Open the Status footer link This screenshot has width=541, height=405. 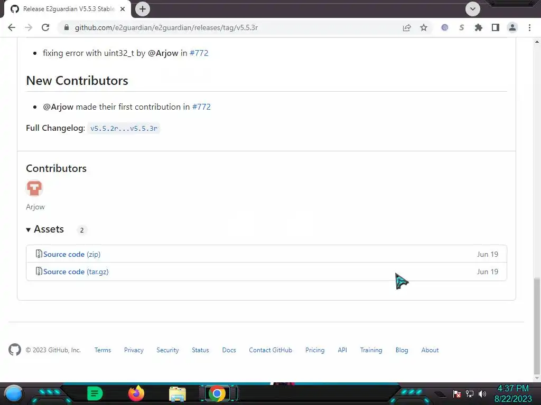[x=200, y=350]
